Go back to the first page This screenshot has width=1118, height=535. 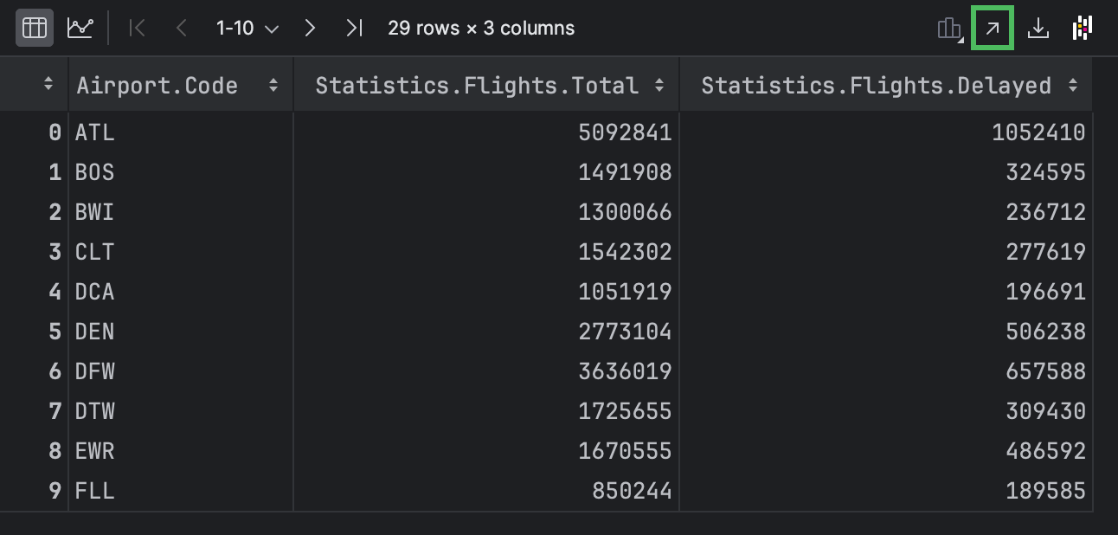click(137, 27)
